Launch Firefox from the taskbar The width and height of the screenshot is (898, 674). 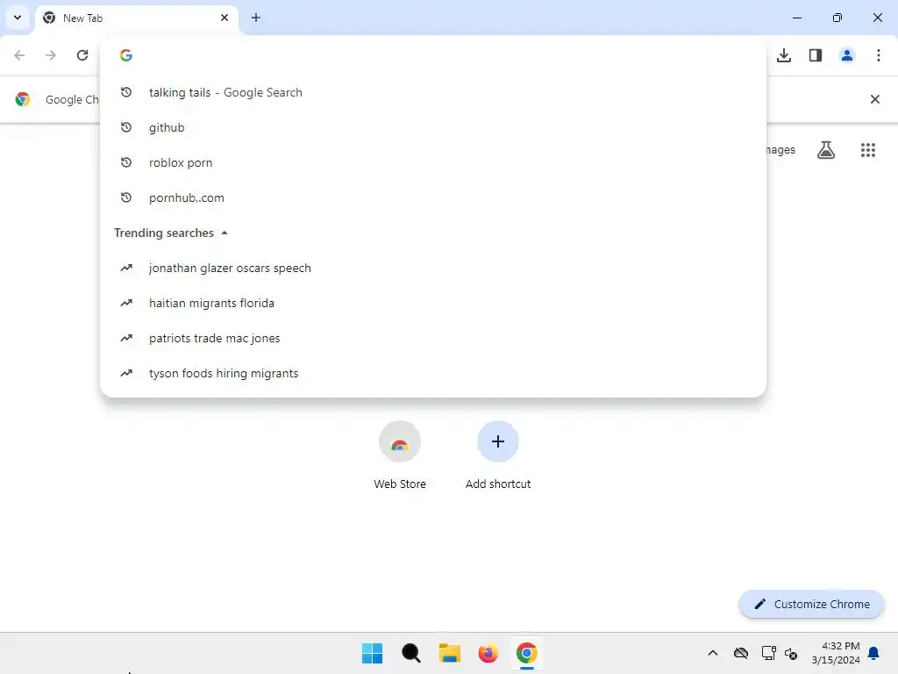(x=488, y=653)
